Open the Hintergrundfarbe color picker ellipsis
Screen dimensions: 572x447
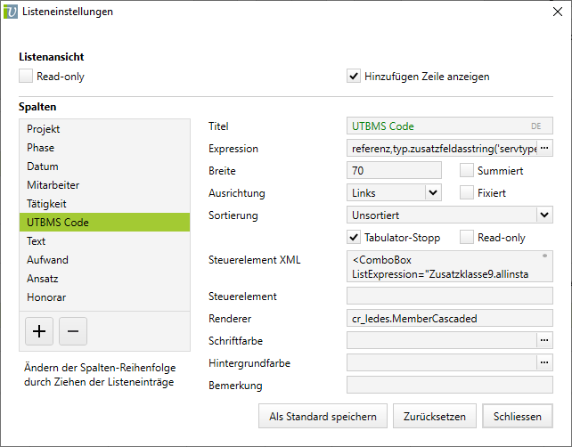(544, 362)
